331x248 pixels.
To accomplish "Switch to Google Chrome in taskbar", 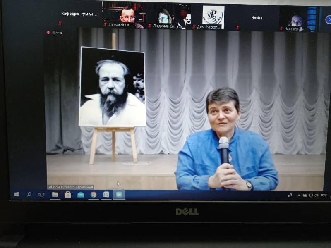I will (x=94, y=195).
